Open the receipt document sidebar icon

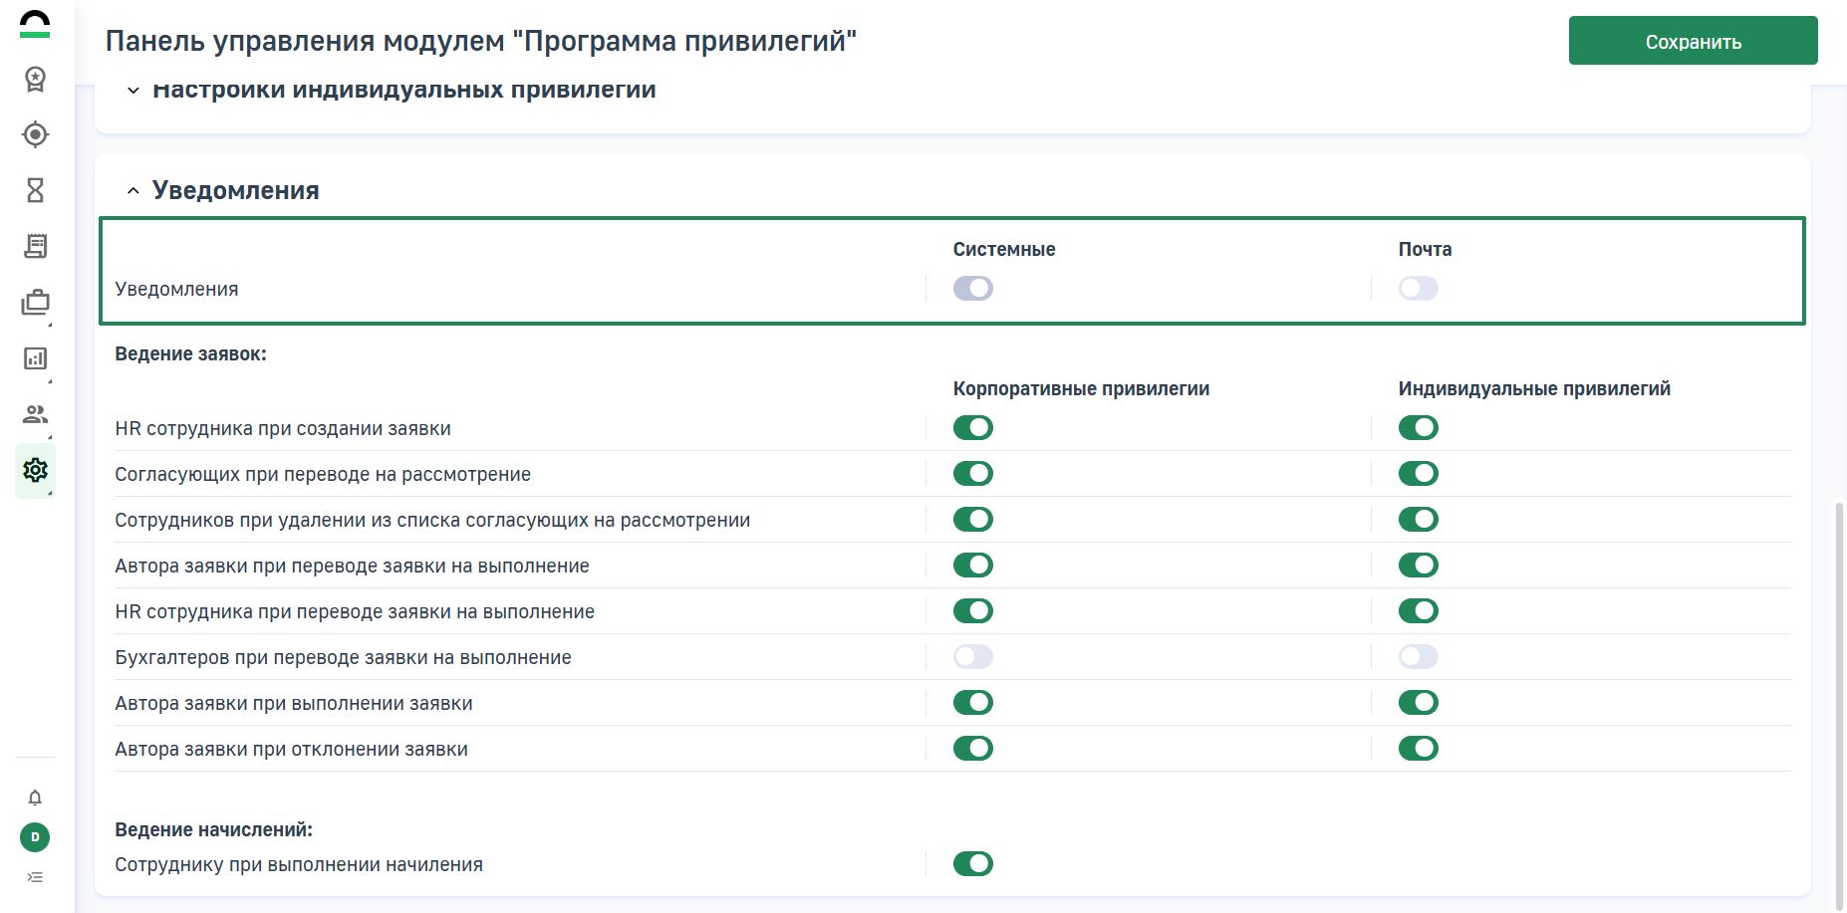tap(35, 246)
